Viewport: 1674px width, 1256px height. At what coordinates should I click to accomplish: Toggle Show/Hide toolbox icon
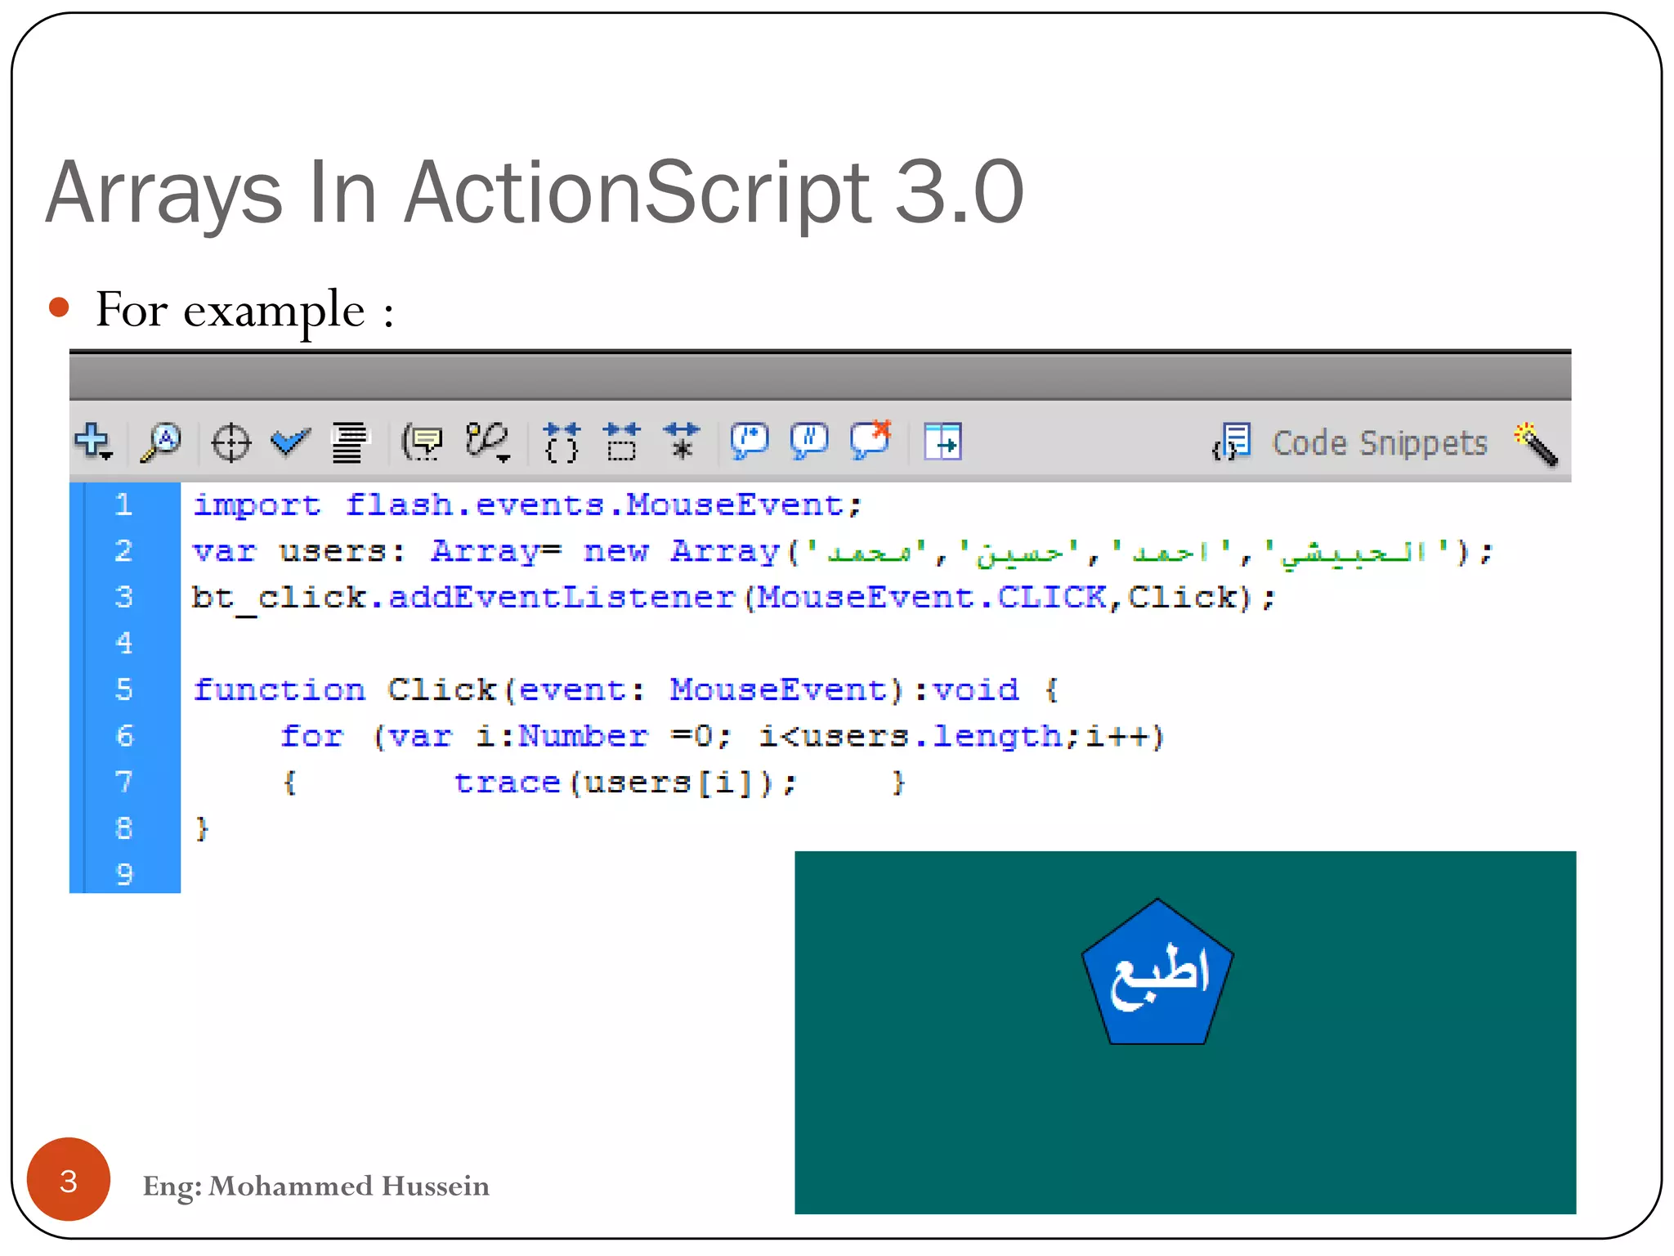(942, 442)
